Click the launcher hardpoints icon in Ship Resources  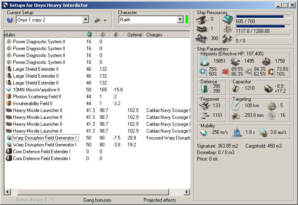click(202, 29)
